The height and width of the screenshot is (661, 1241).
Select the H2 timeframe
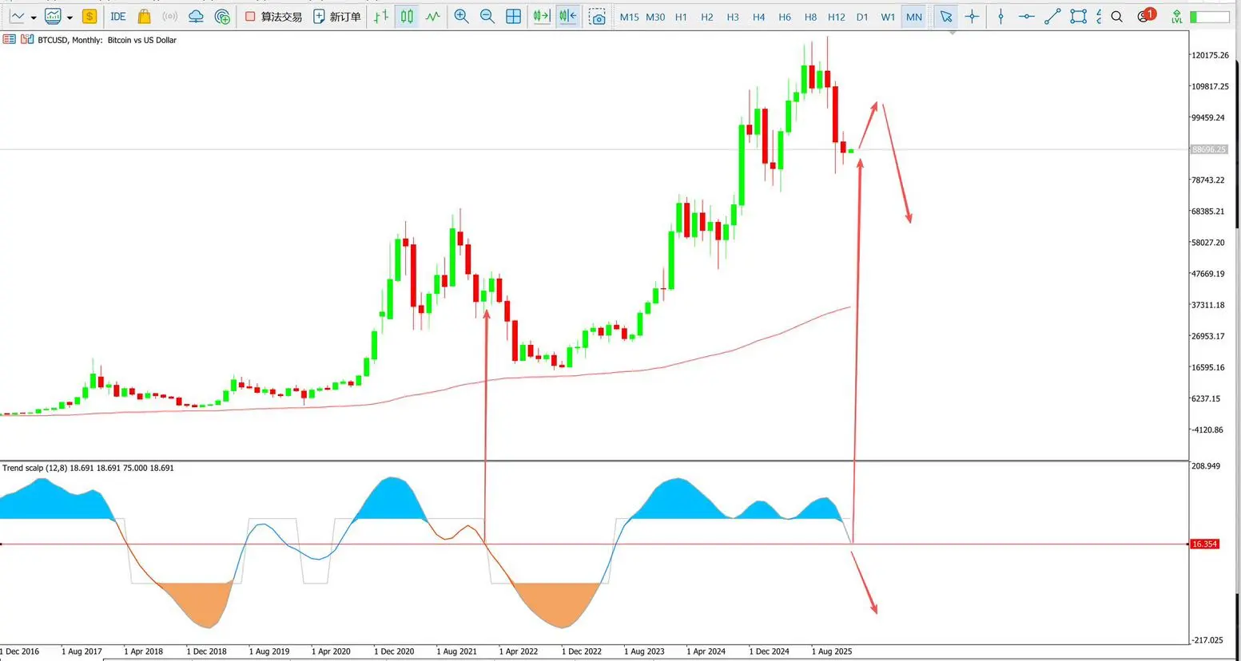(707, 17)
